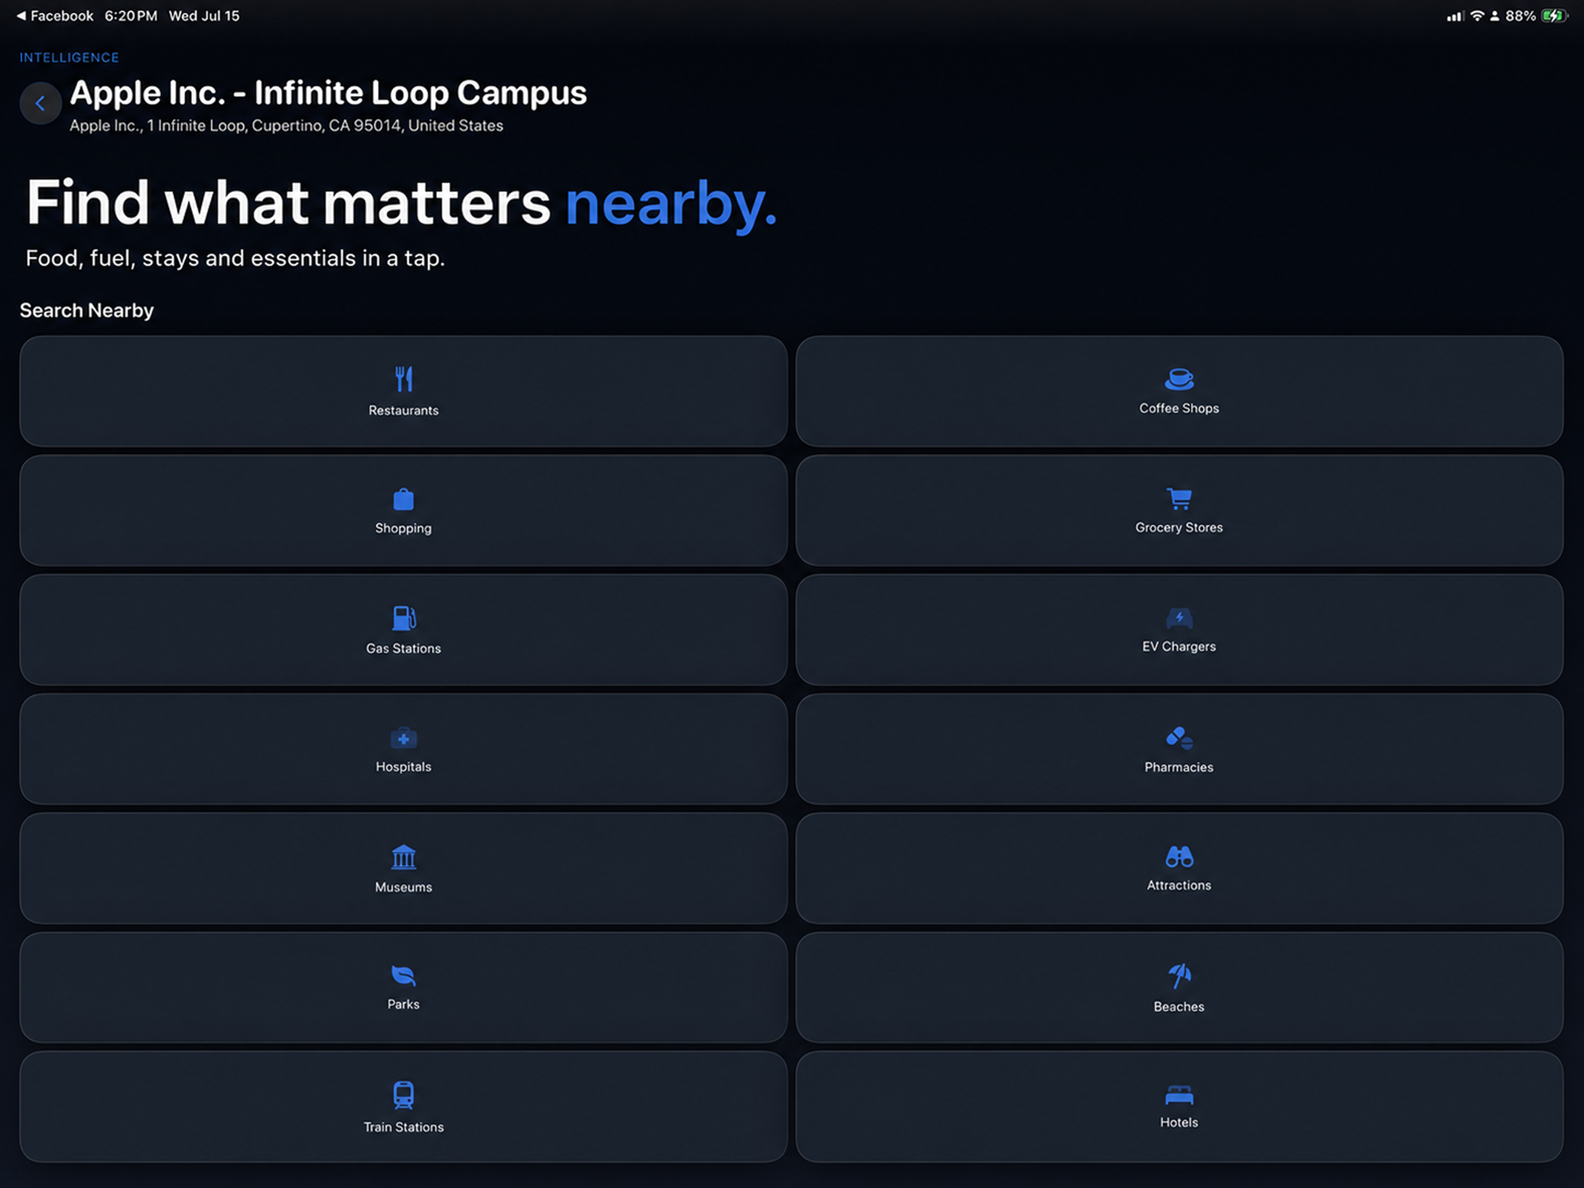Choose the medical kit Hospitals icon
This screenshot has width=1584, height=1188.
click(404, 737)
